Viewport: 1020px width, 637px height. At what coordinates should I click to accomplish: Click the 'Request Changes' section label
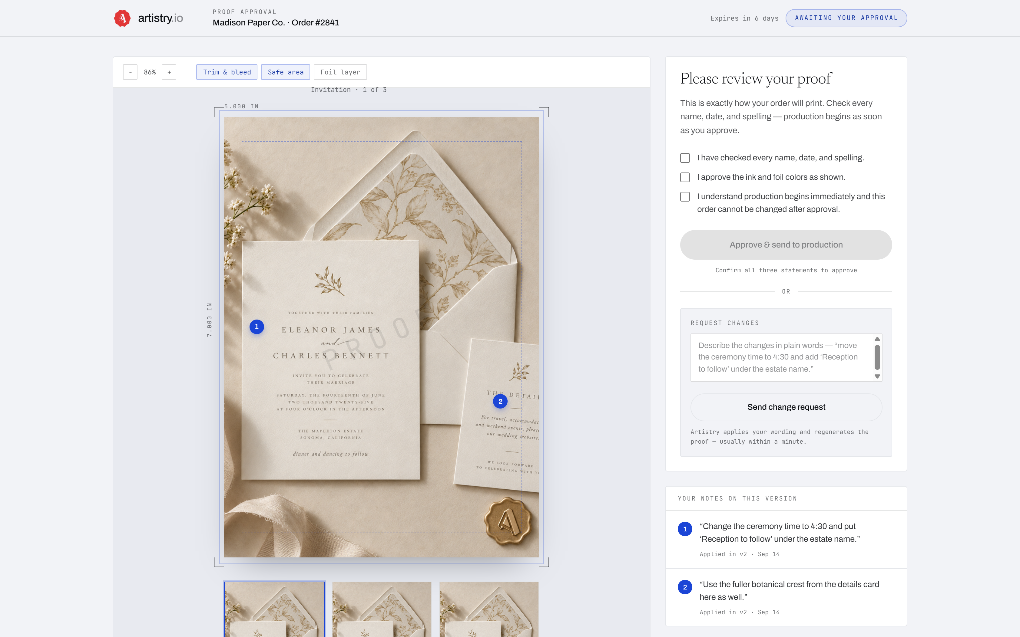(724, 323)
